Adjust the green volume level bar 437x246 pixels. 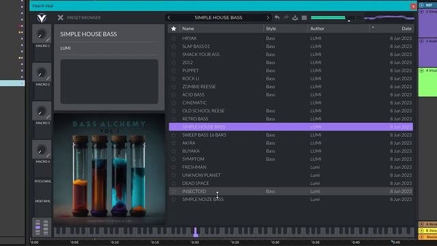pos(328,18)
